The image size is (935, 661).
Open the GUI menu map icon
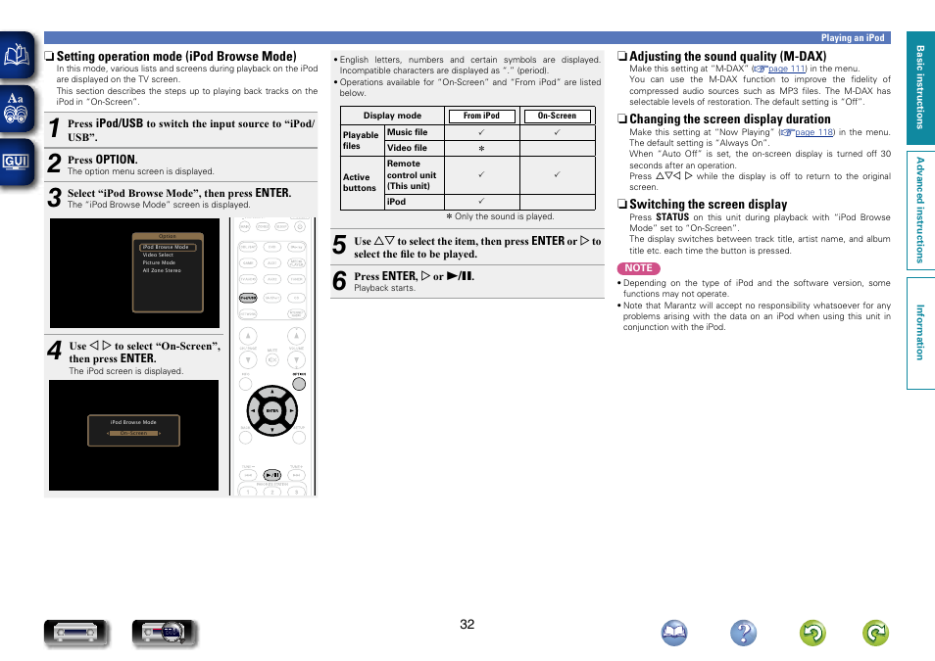point(17,163)
